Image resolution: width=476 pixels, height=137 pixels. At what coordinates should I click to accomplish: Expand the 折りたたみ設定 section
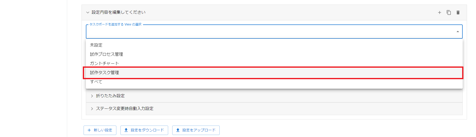pos(110,96)
